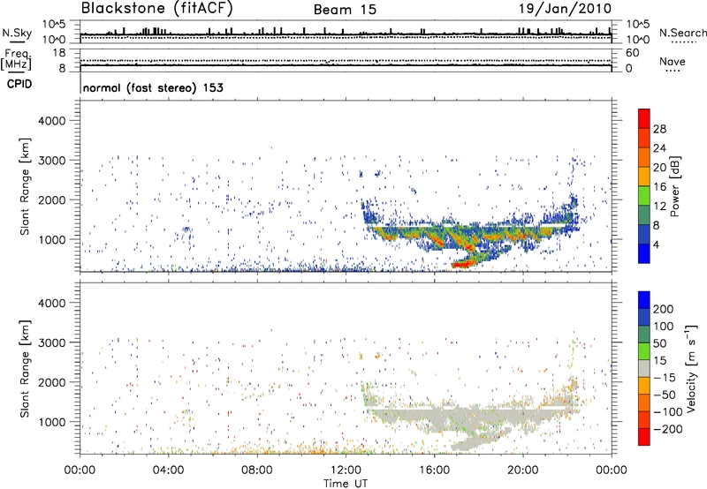Viewport: 707px width, 489px height.
Task: Click "2000" tick on the power panel axis
Action: click(x=52, y=199)
